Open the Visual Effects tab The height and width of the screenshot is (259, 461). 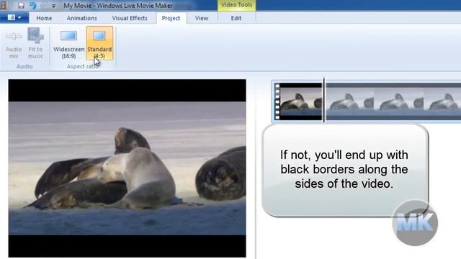click(x=130, y=18)
